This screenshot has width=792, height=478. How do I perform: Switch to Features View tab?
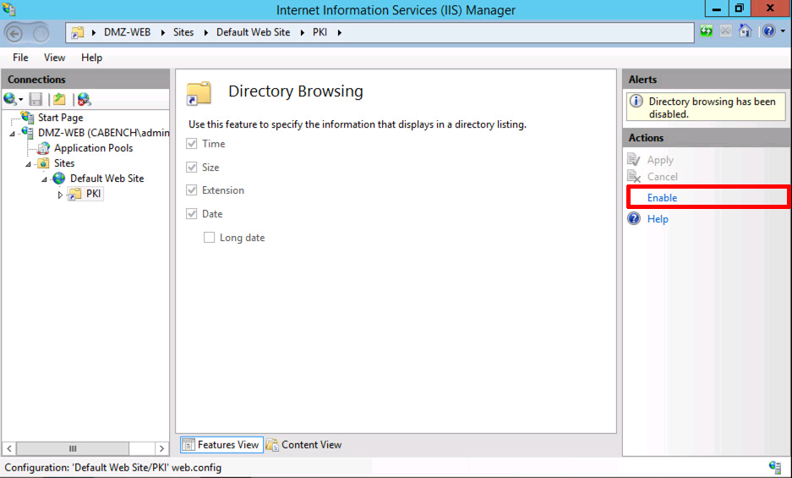(221, 445)
